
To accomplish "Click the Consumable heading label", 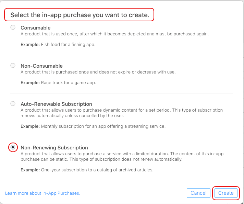I will click(x=36, y=27).
